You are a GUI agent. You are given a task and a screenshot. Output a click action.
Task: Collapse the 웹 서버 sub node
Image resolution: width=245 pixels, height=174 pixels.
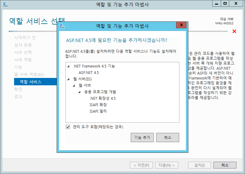[x=74, y=86]
